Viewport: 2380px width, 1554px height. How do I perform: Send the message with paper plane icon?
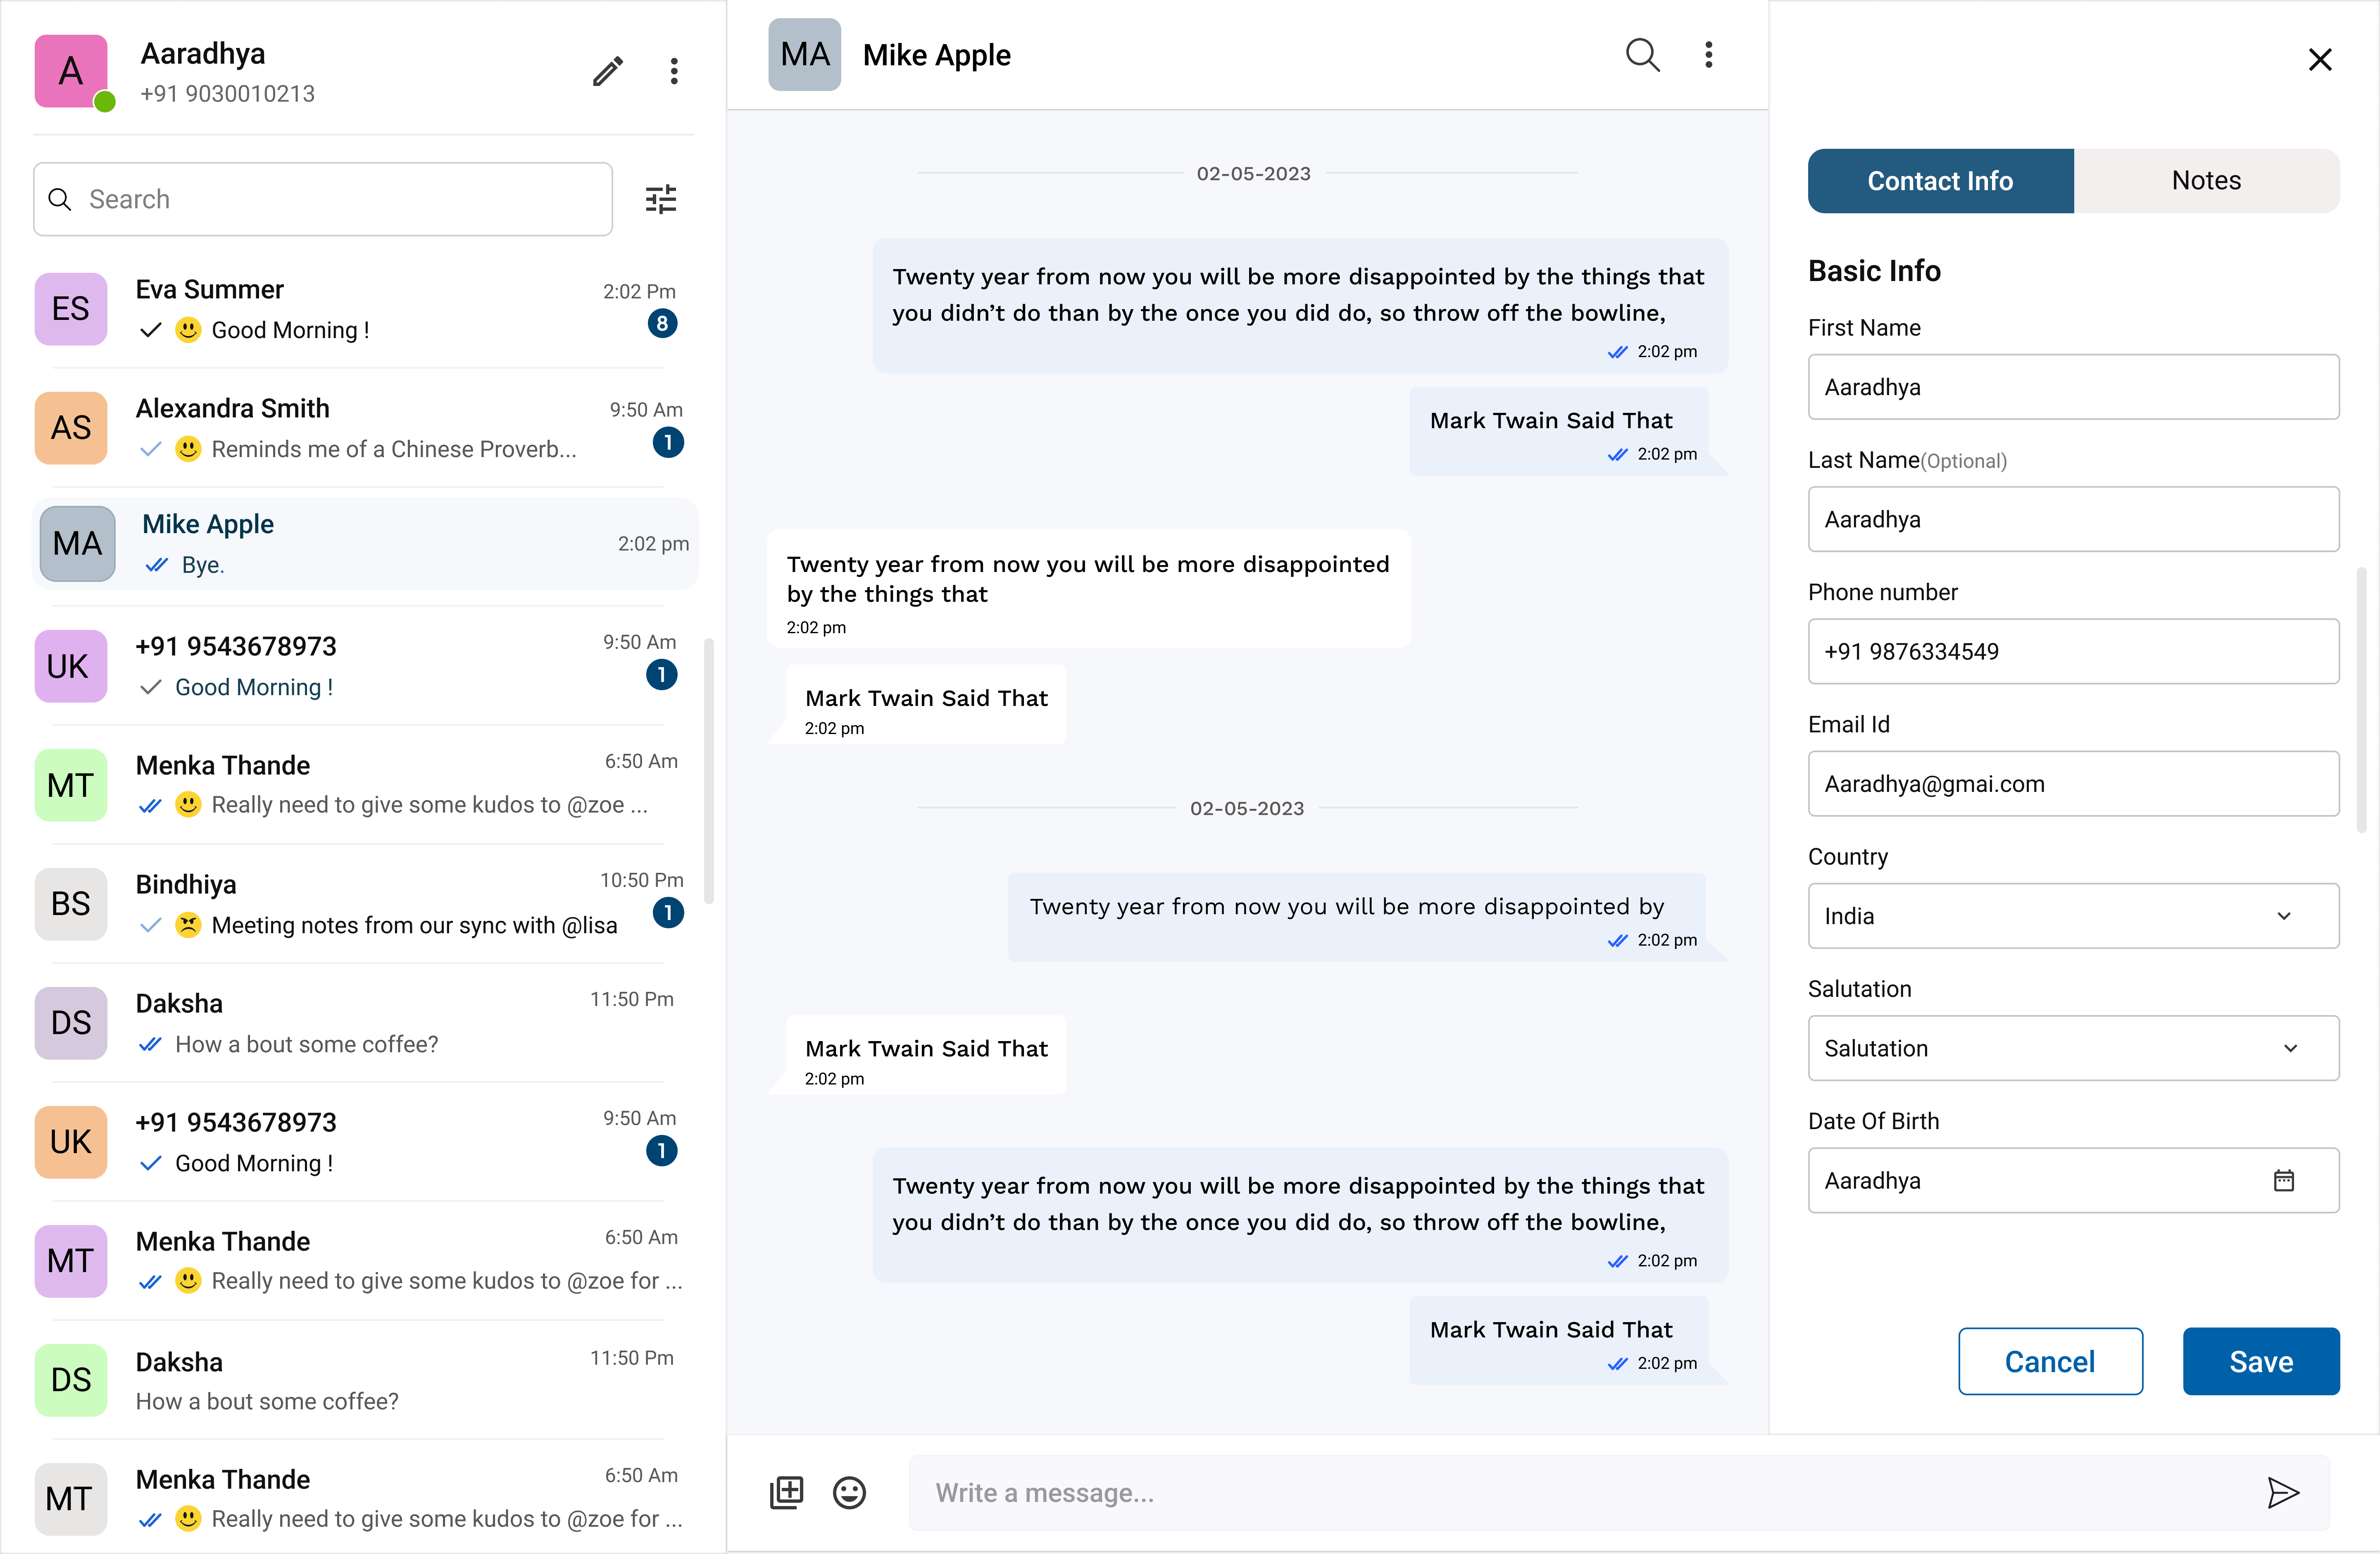(2283, 1492)
